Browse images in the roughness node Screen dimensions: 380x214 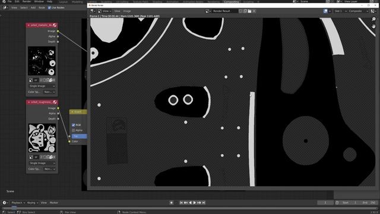(x=31, y=157)
